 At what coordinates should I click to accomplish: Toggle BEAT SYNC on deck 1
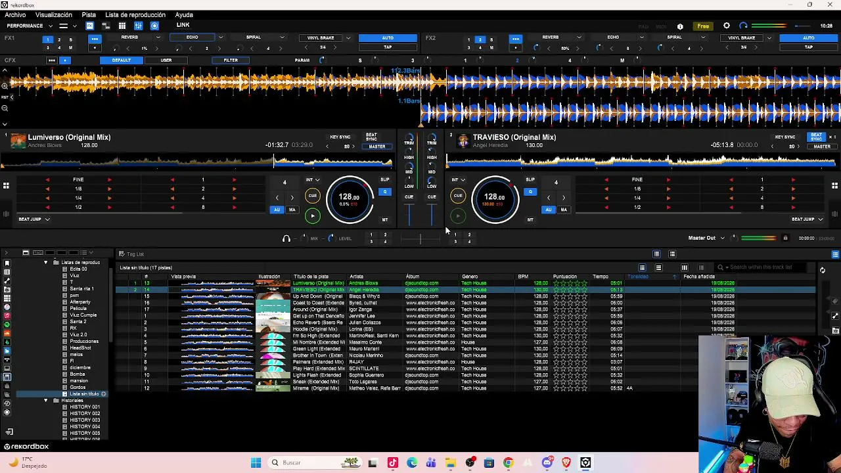[x=371, y=137]
